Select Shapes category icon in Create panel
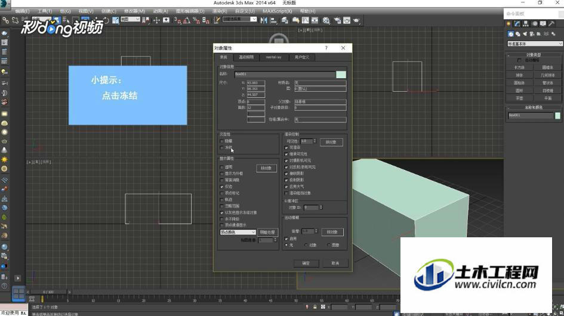Image resolution: width=564 pixels, height=316 pixels. pyautogui.click(x=518, y=34)
